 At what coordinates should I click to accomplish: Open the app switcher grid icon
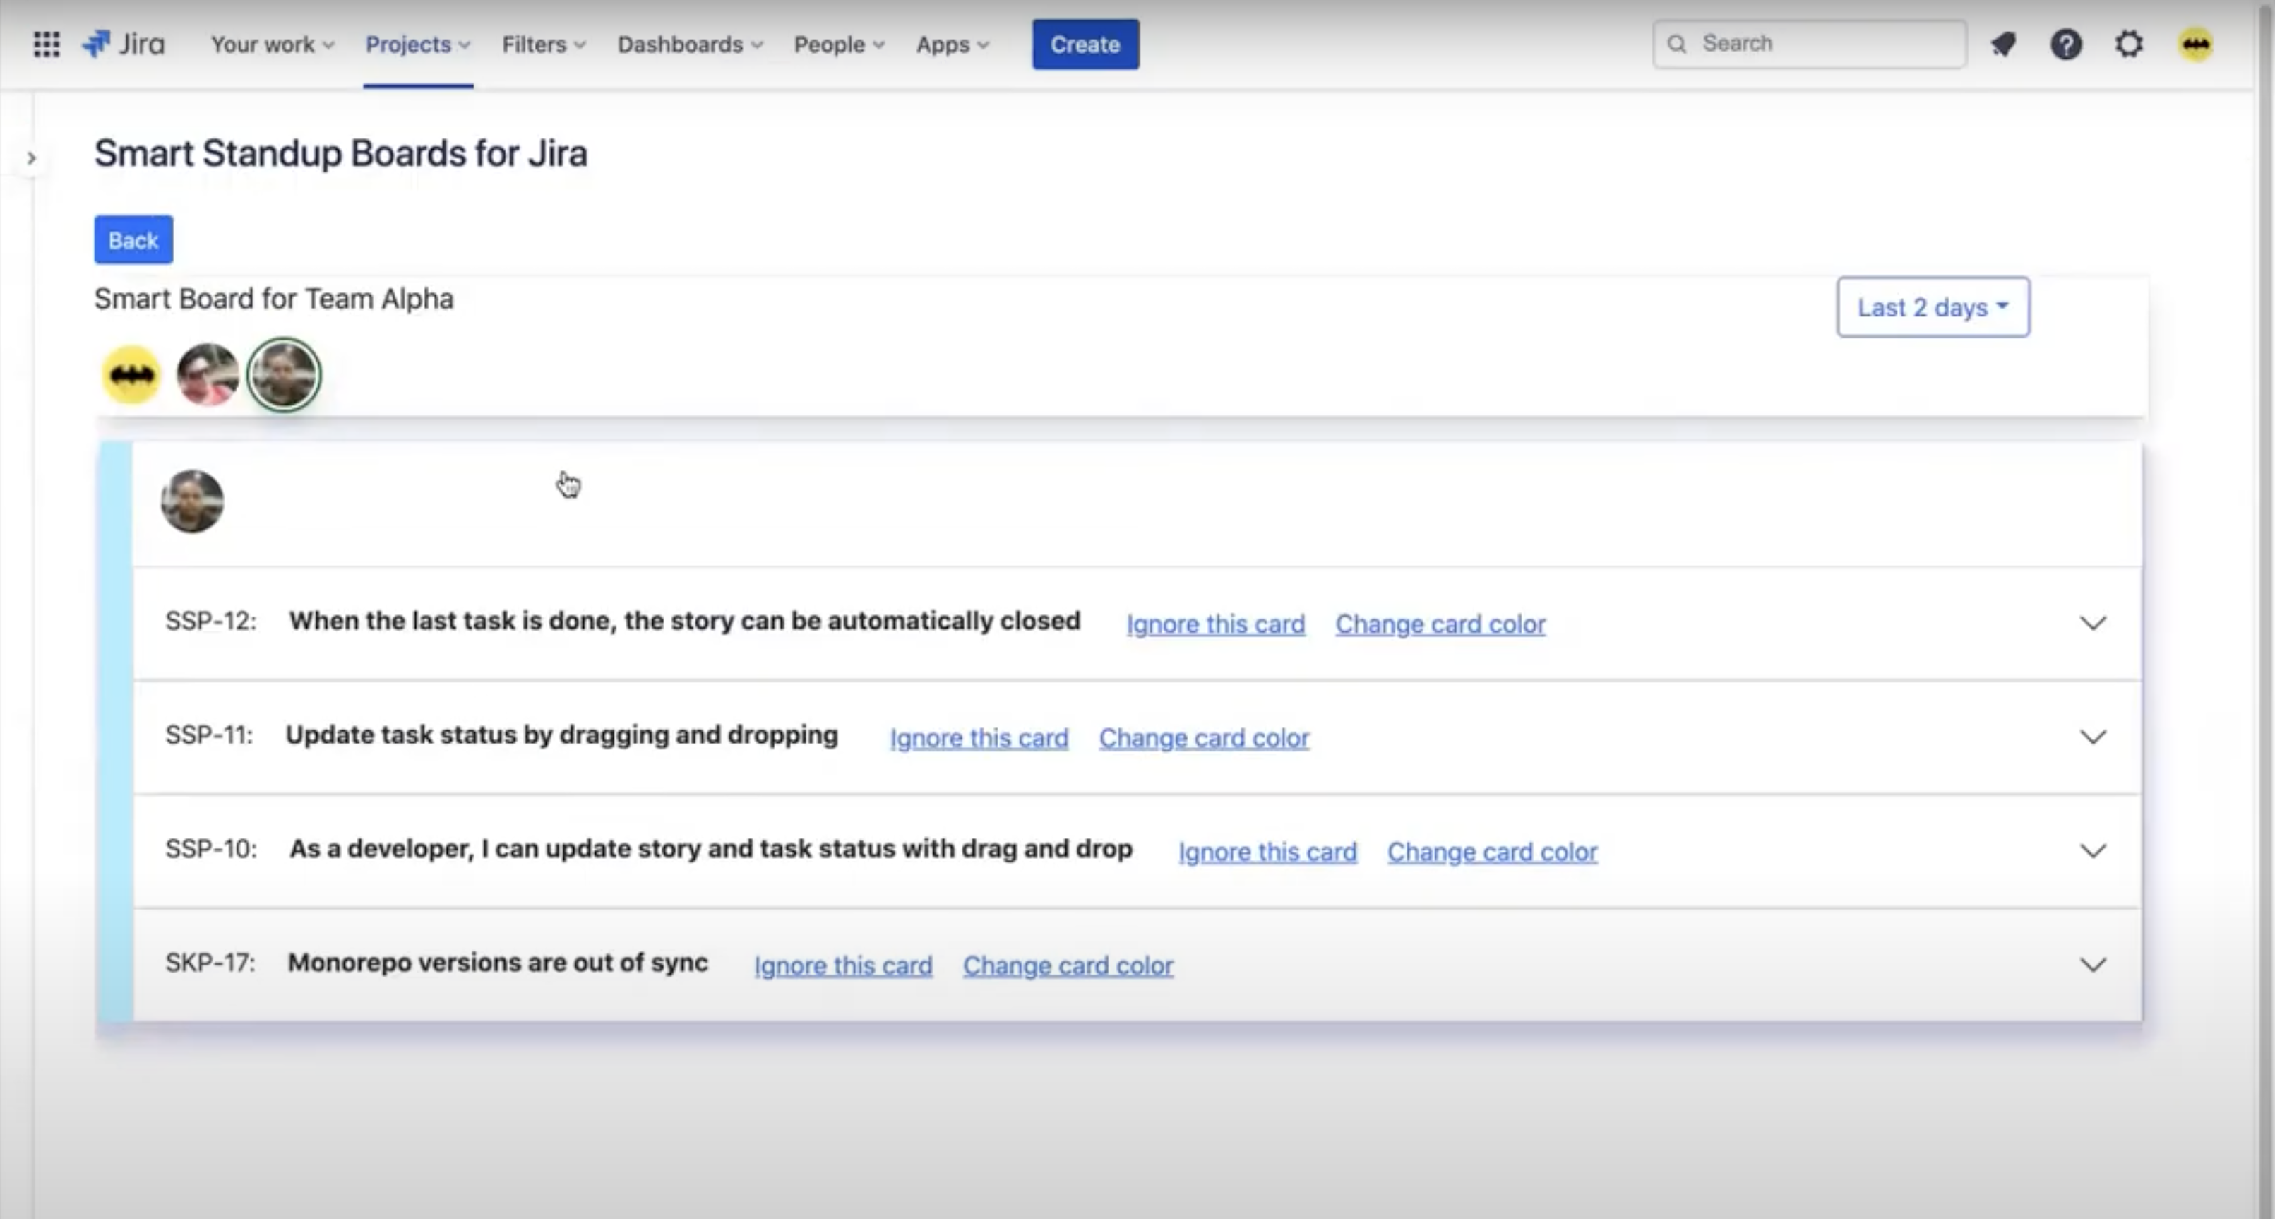[x=46, y=44]
